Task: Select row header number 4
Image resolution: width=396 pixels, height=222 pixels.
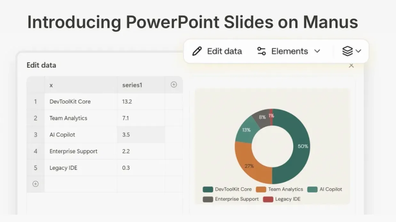Action: coord(36,151)
